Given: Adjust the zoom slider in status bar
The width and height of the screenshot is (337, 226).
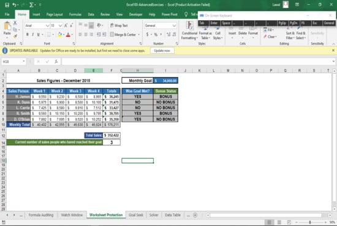Looking at the screenshot, I should click(310, 222).
